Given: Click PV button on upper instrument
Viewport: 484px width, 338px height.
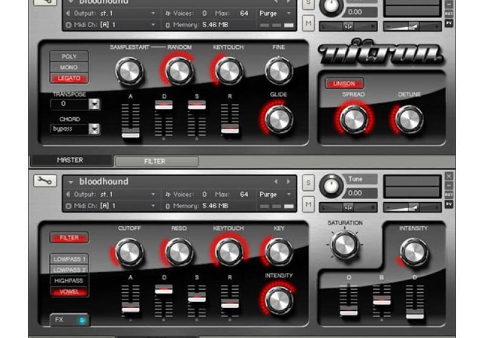Looking at the screenshot, I should click(449, 23).
